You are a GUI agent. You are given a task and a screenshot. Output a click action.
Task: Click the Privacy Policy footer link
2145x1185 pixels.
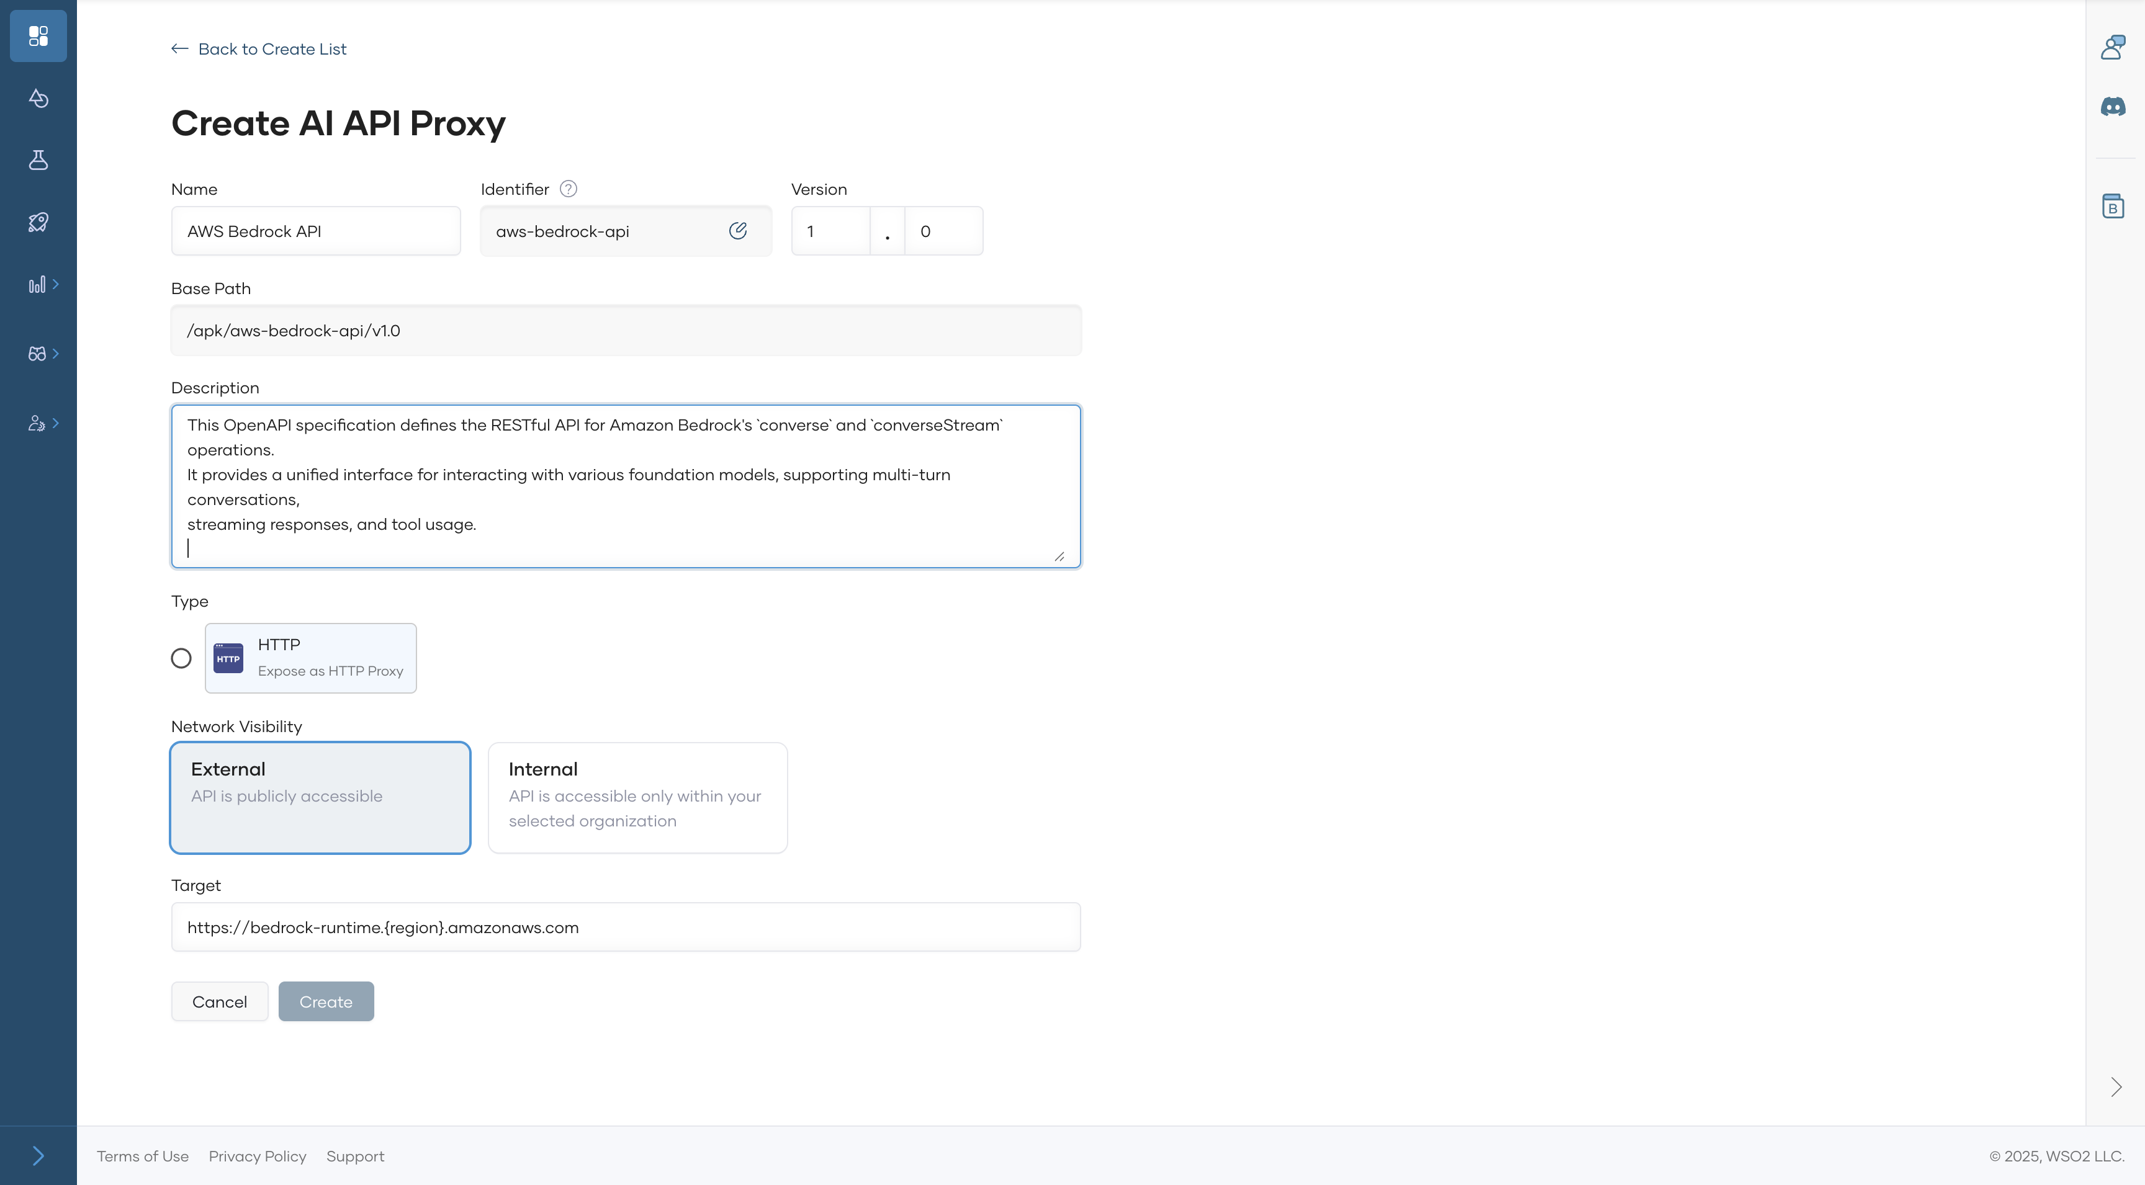258,1156
